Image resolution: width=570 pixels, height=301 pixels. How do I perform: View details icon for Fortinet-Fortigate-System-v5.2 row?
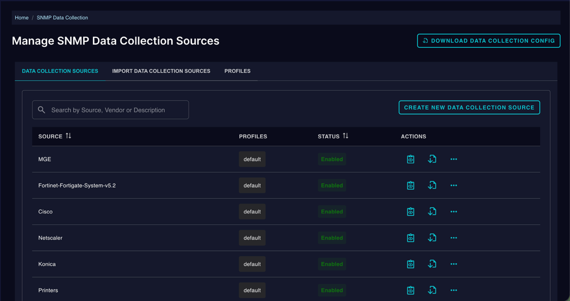411,186
